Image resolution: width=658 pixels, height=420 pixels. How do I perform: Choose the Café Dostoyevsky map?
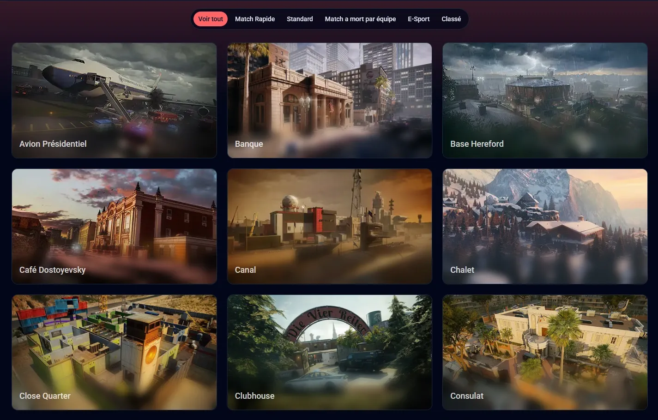(x=114, y=226)
